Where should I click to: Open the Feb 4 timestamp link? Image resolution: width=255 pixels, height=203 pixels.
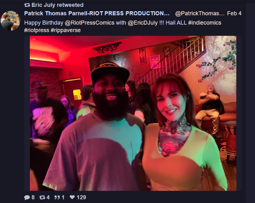pyautogui.click(x=234, y=13)
